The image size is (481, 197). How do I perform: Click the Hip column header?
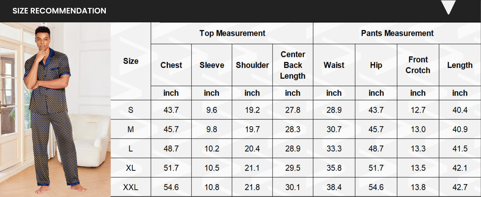[x=376, y=65]
